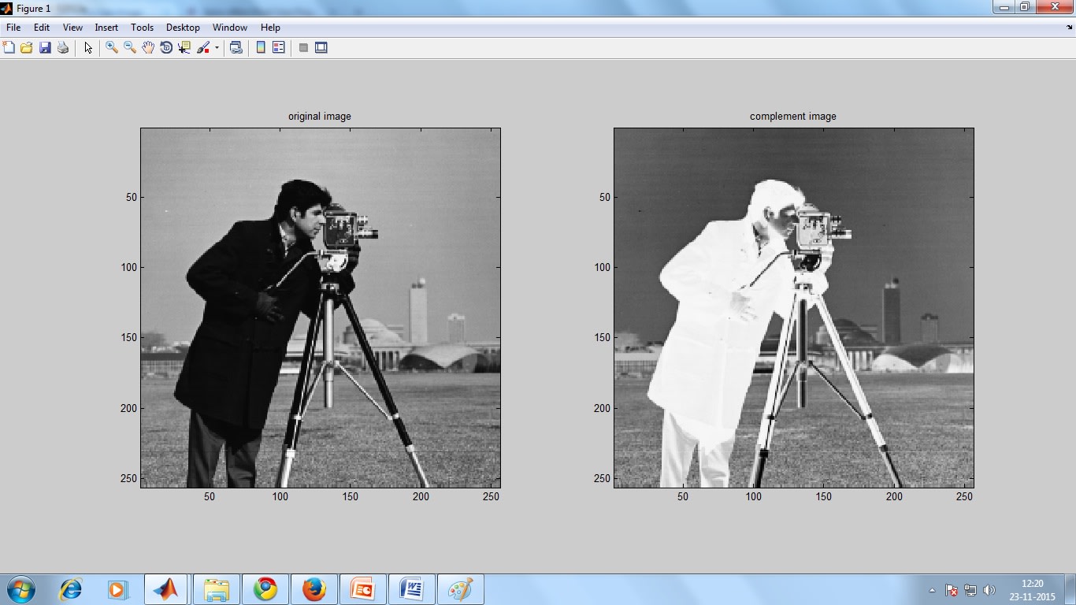1076x605 pixels.
Task: Open Firefox from the taskbar
Action: [x=314, y=589]
